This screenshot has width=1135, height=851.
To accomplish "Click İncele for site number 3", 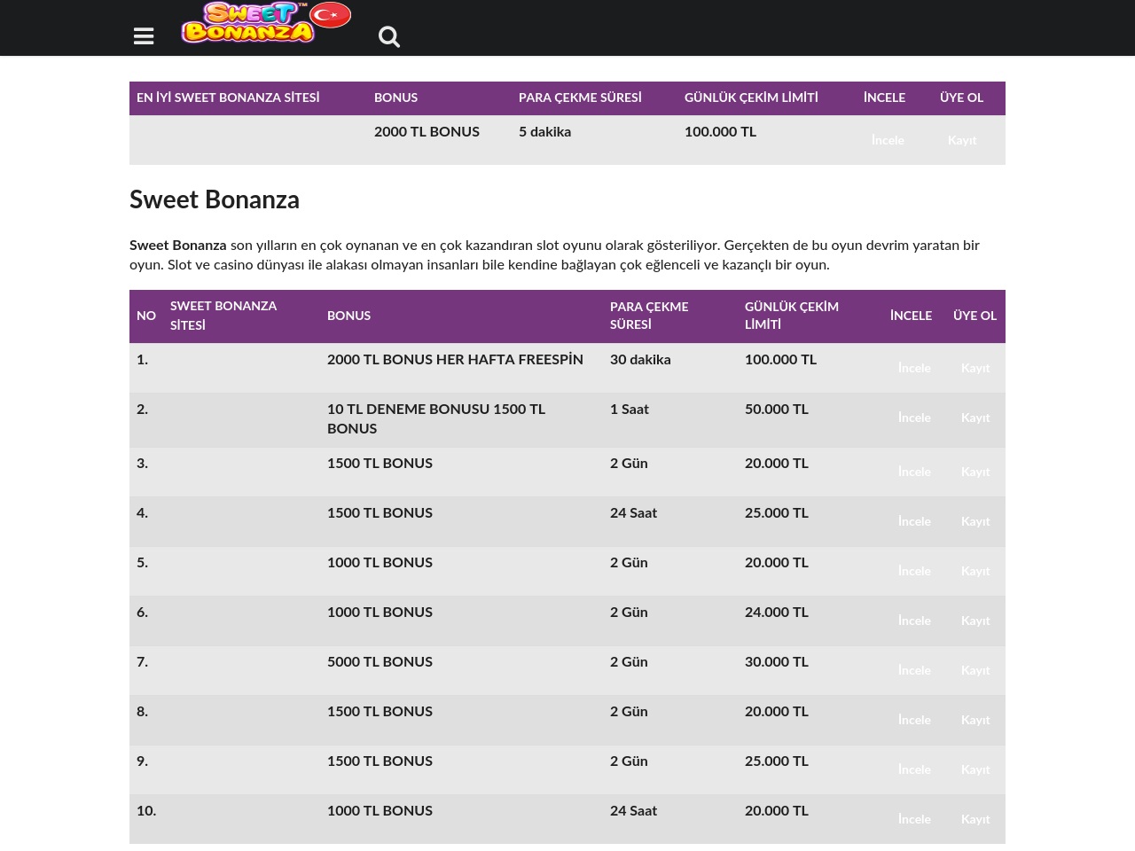I will [914, 472].
